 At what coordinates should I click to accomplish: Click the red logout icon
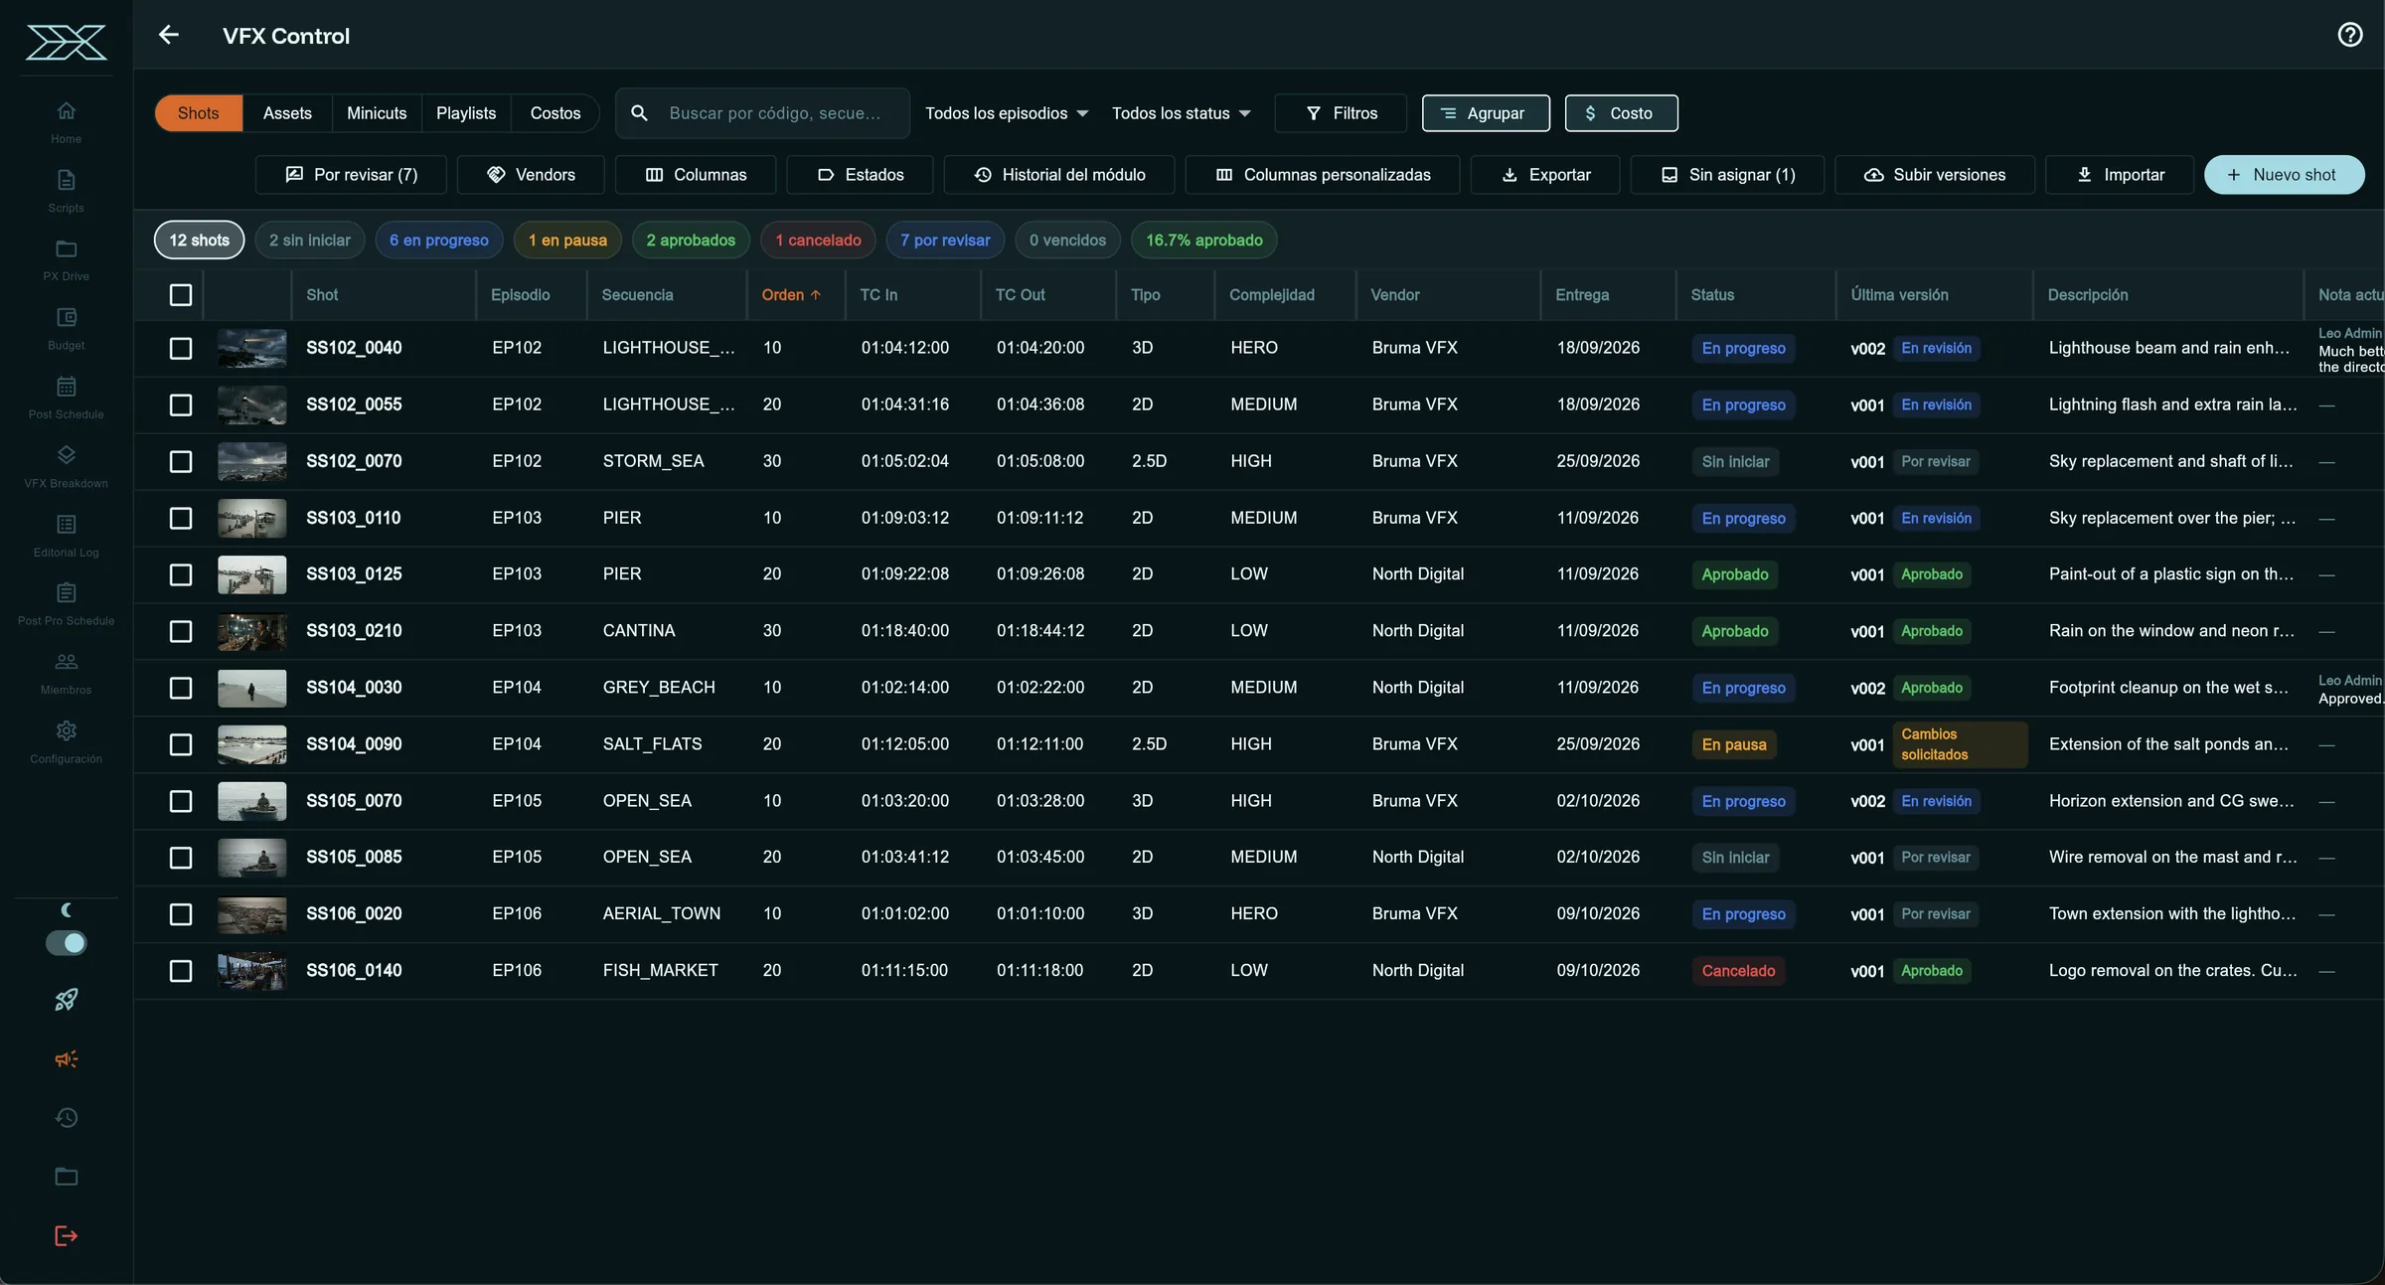[67, 1236]
